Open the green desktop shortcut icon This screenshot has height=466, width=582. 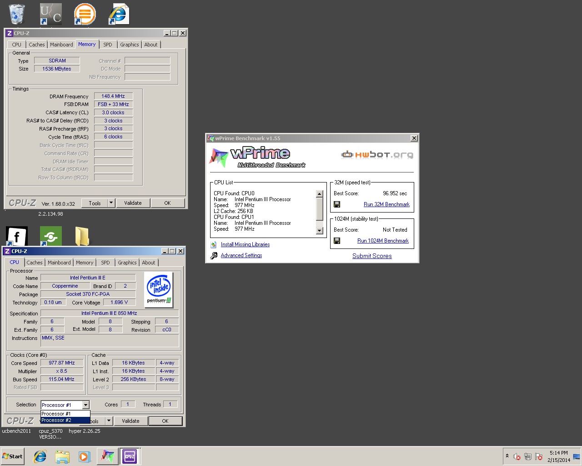(x=50, y=237)
